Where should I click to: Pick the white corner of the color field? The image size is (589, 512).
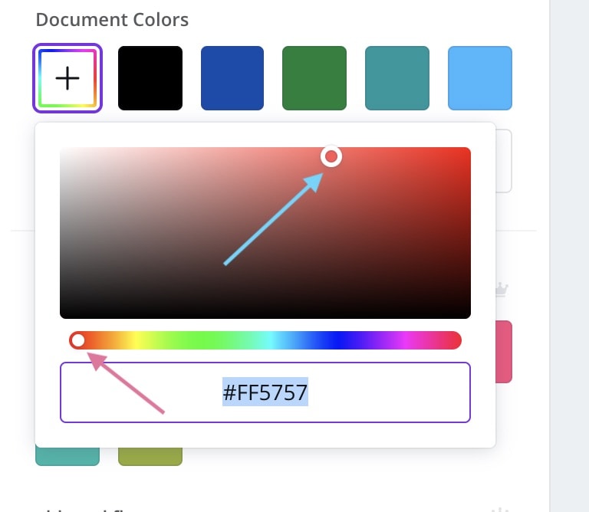point(66,153)
